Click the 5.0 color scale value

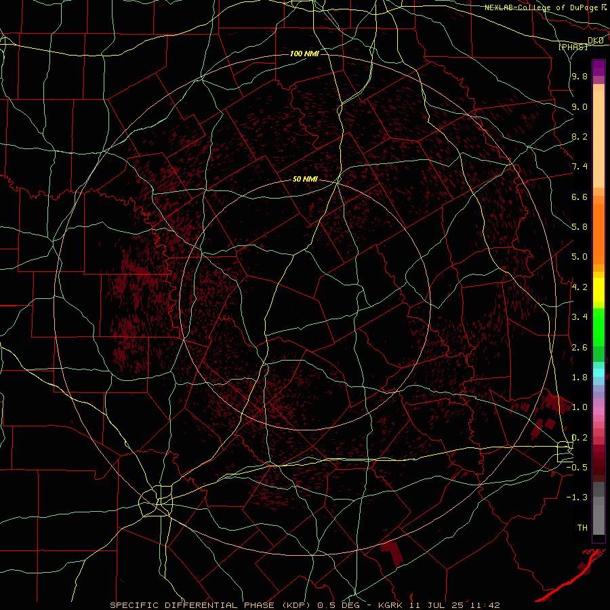click(x=579, y=257)
